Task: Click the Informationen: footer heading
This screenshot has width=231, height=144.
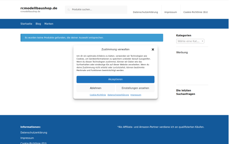Action: [30, 127]
